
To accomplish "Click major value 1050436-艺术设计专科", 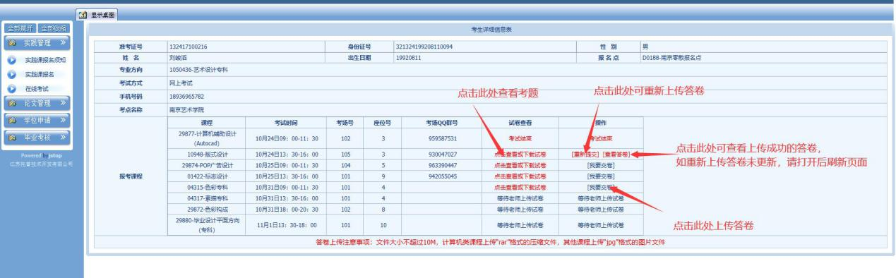I will (x=198, y=71).
